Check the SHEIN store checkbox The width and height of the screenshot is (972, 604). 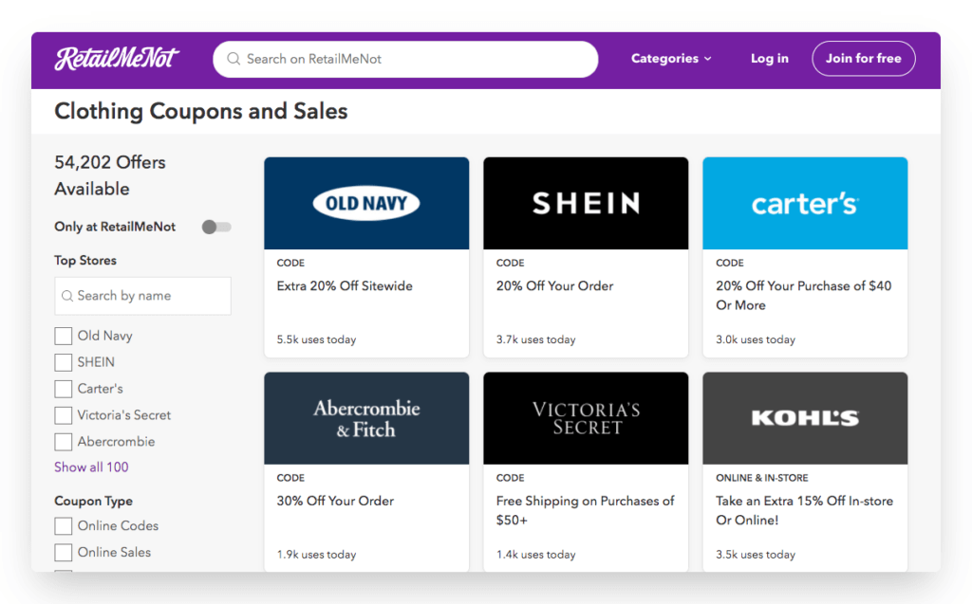64,362
